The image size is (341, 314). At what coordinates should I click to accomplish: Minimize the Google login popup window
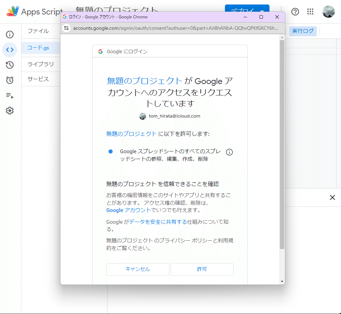[x=245, y=17]
